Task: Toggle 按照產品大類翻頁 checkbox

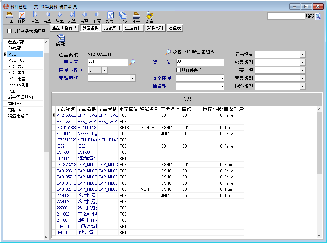Action: 9,31
